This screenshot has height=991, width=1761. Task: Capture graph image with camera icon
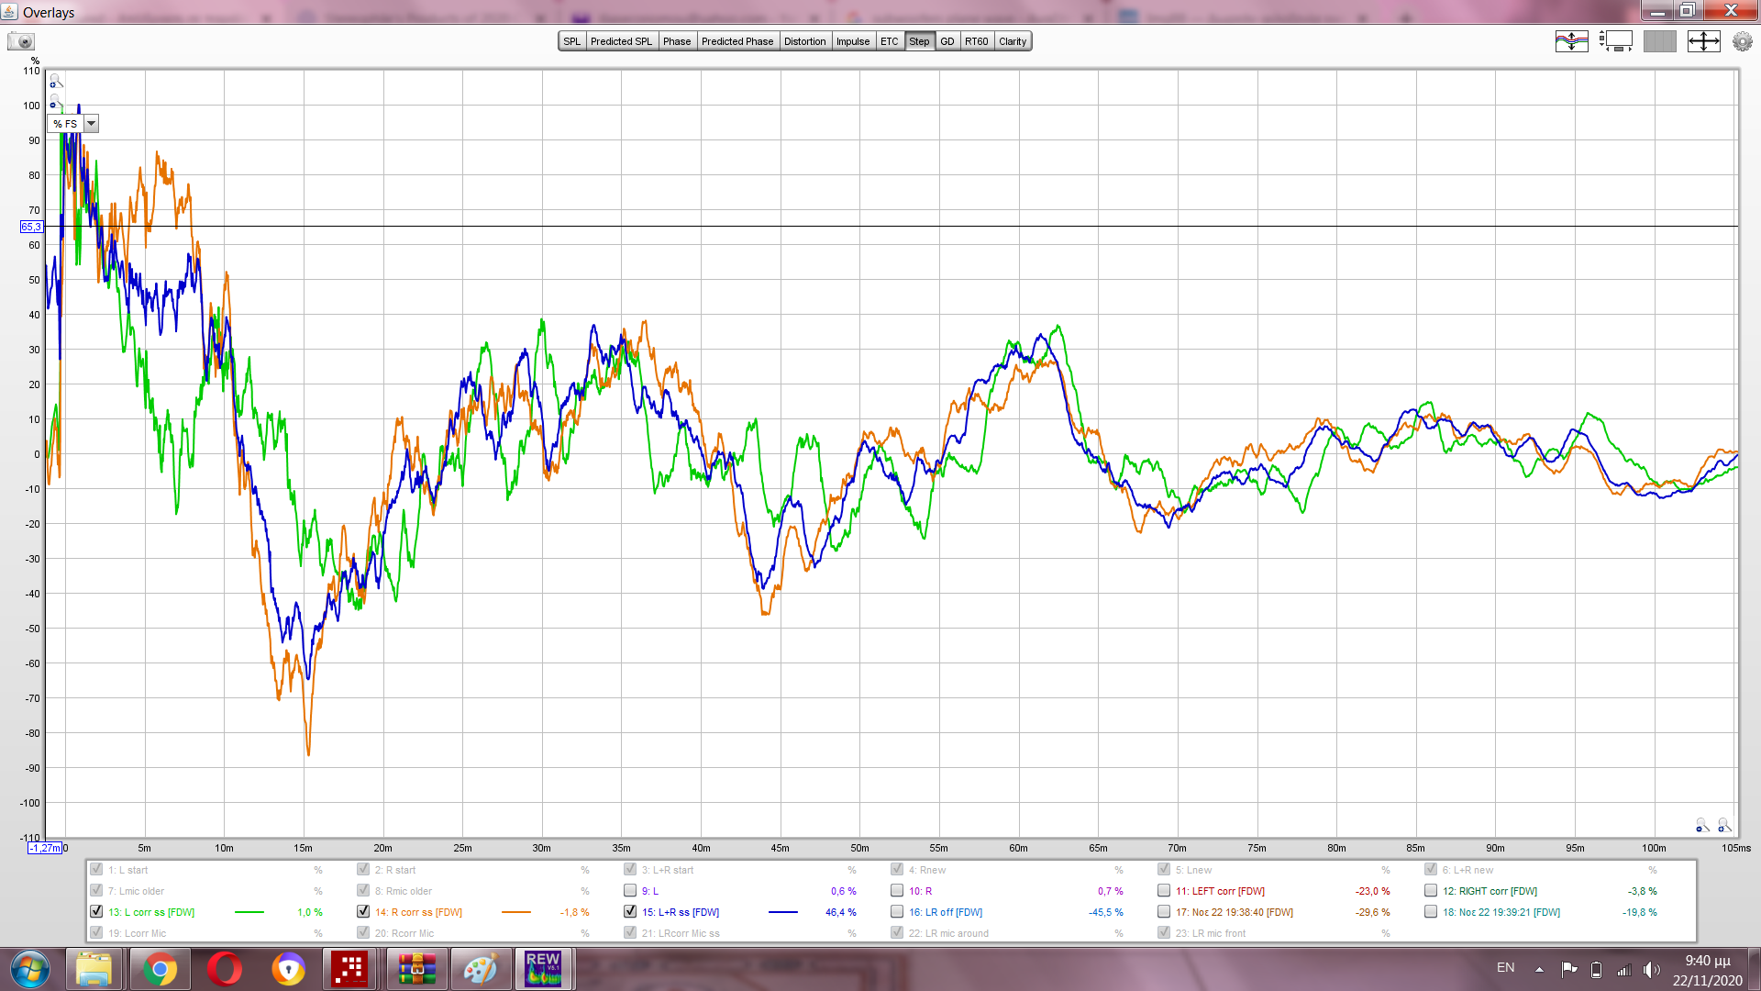(20, 41)
